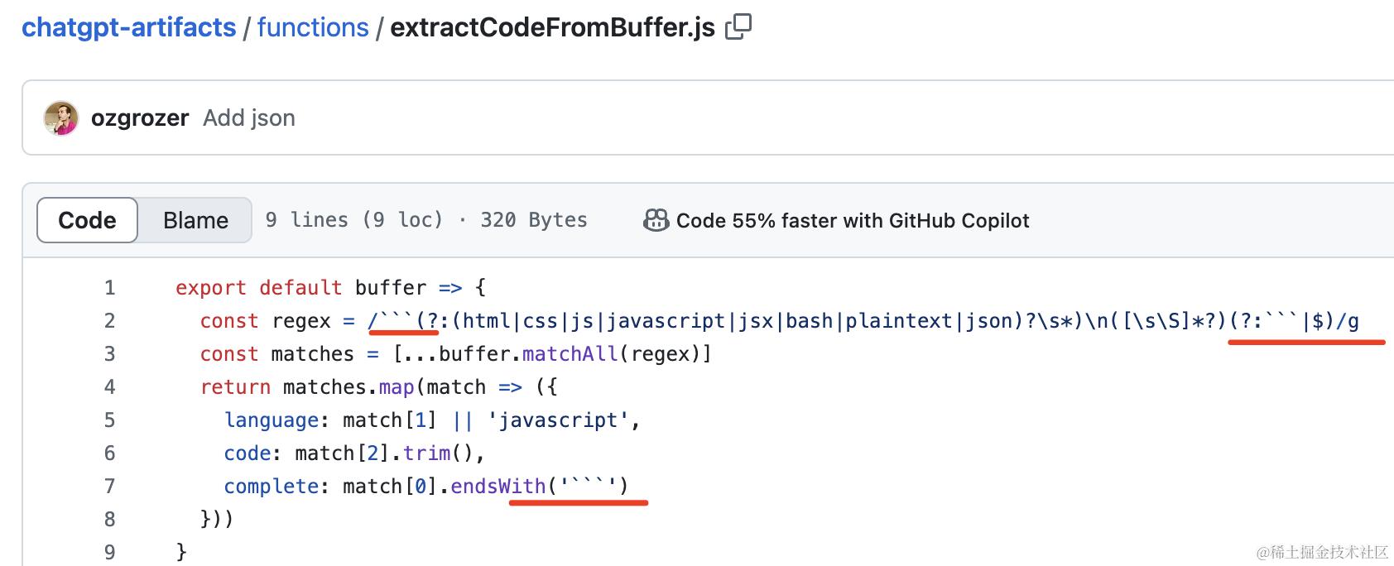
Task: Copy file path with the copy icon
Action: pyautogui.click(x=738, y=27)
